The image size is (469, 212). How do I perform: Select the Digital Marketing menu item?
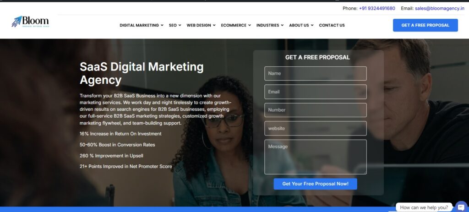139,26
